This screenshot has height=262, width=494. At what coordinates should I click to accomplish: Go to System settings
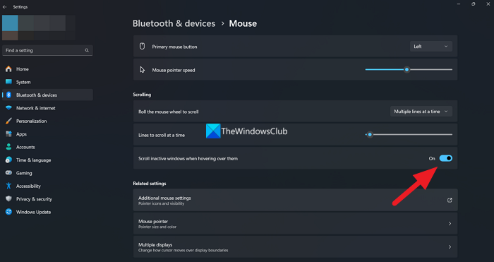click(47, 82)
